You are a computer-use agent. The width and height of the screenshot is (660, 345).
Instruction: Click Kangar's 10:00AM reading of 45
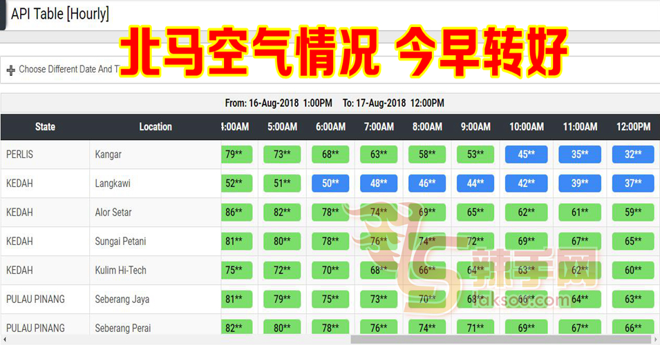click(526, 155)
